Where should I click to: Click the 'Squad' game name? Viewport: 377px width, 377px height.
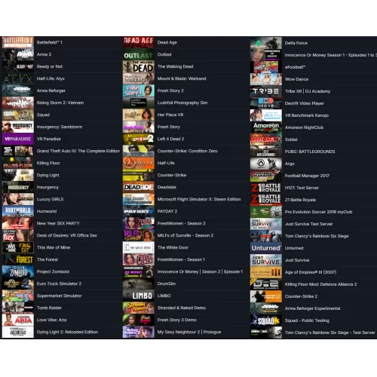point(43,115)
